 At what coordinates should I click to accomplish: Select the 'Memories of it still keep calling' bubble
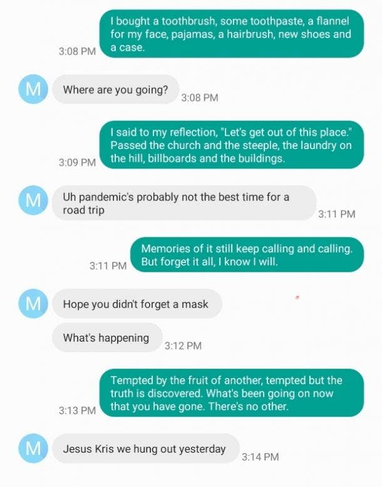pyautogui.click(x=247, y=255)
